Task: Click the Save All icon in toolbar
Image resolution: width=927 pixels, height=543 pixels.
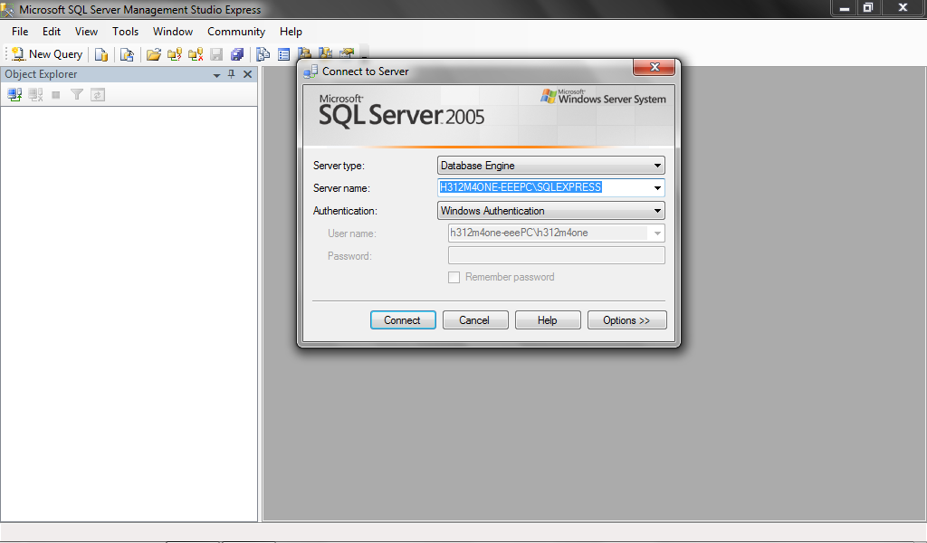Action: (237, 54)
